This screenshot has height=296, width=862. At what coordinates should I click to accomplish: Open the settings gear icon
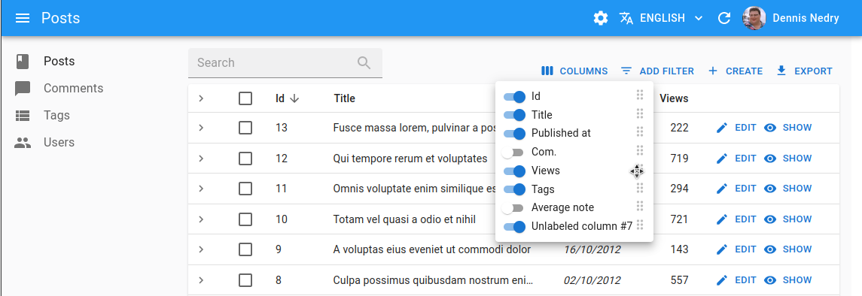600,18
